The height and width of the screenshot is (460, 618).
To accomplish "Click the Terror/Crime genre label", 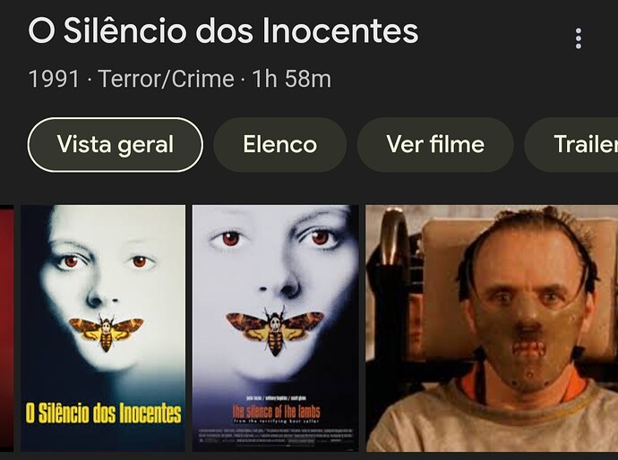I will tap(166, 79).
